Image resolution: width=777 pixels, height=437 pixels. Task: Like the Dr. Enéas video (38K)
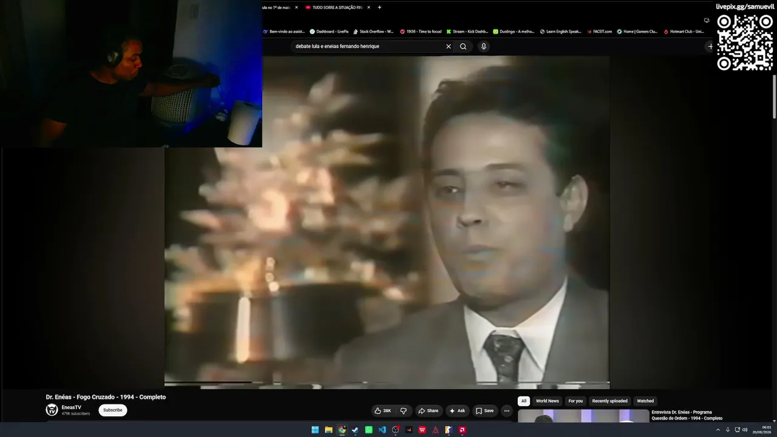pos(382,411)
